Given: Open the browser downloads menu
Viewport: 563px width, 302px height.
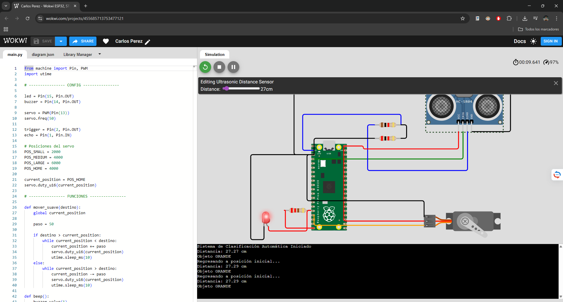Looking at the screenshot, I should 525,18.
